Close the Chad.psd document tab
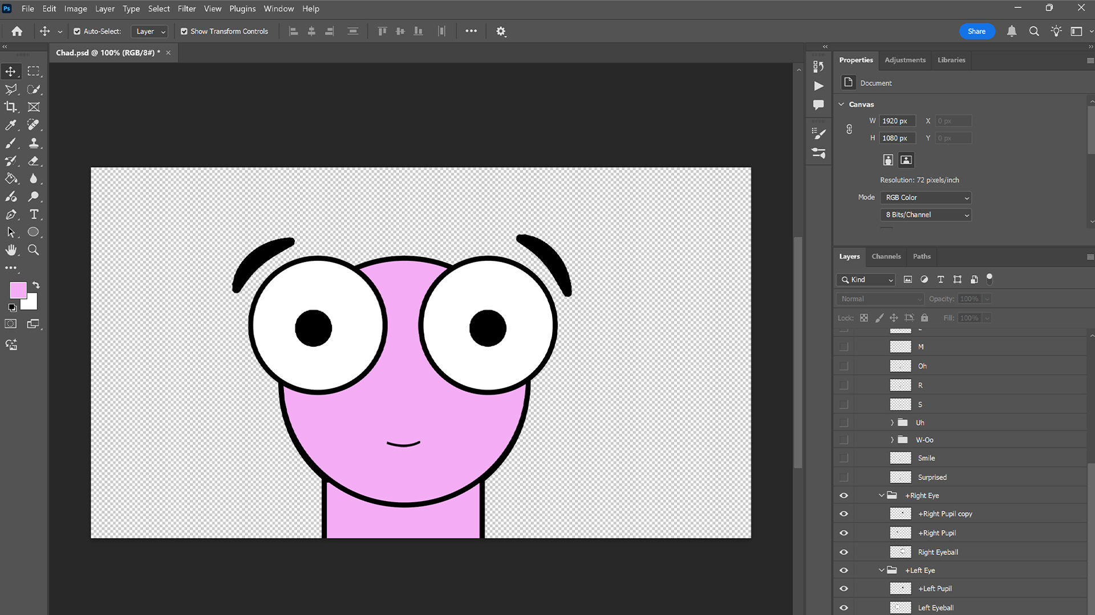The height and width of the screenshot is (615, 1095). coord(168,52)
